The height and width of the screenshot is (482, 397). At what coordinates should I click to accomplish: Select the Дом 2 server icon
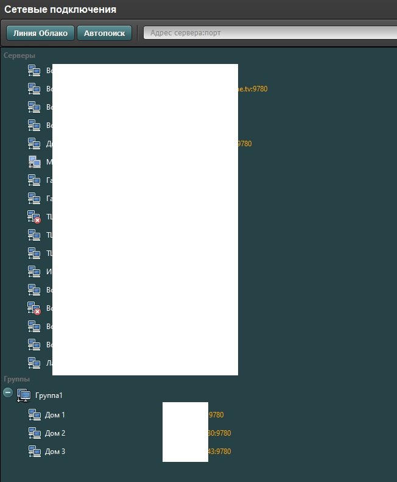pyautogui.click(x=34, y=433)
